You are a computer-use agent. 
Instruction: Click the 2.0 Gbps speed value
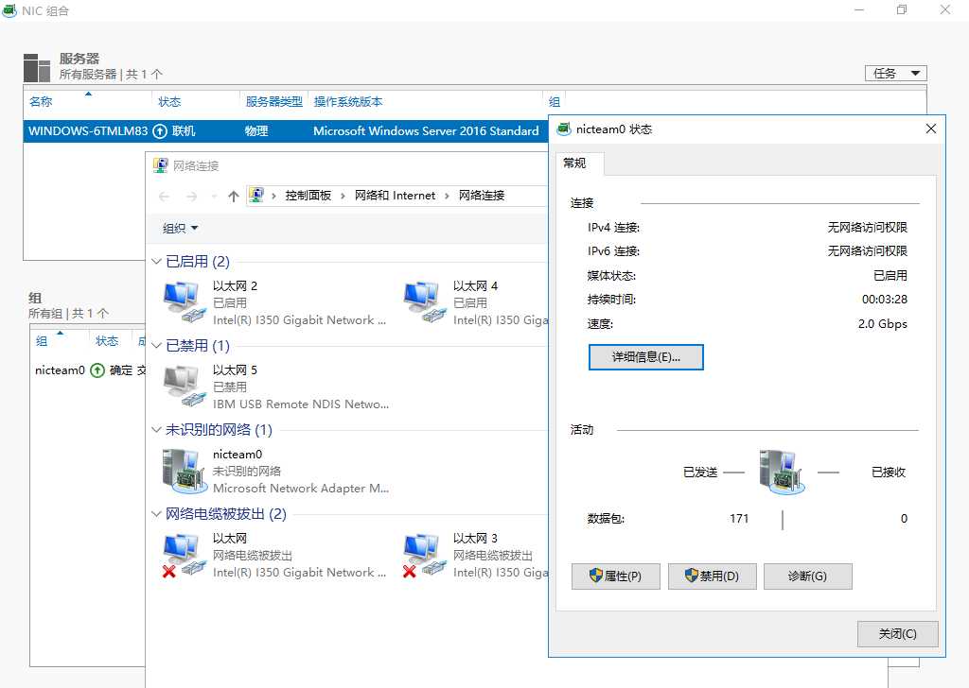[x=883, y=324]
